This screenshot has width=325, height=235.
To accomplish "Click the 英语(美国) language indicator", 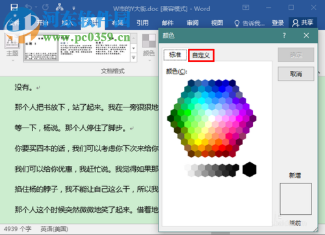I will tap(54, 229).
